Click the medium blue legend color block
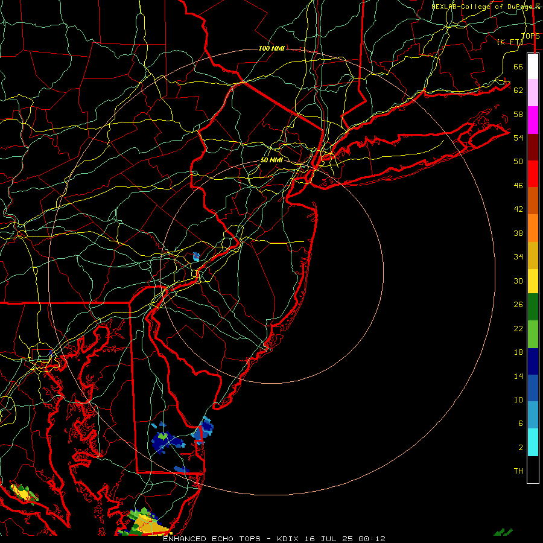Screen dimensions: 543x543 coord(533,388)
